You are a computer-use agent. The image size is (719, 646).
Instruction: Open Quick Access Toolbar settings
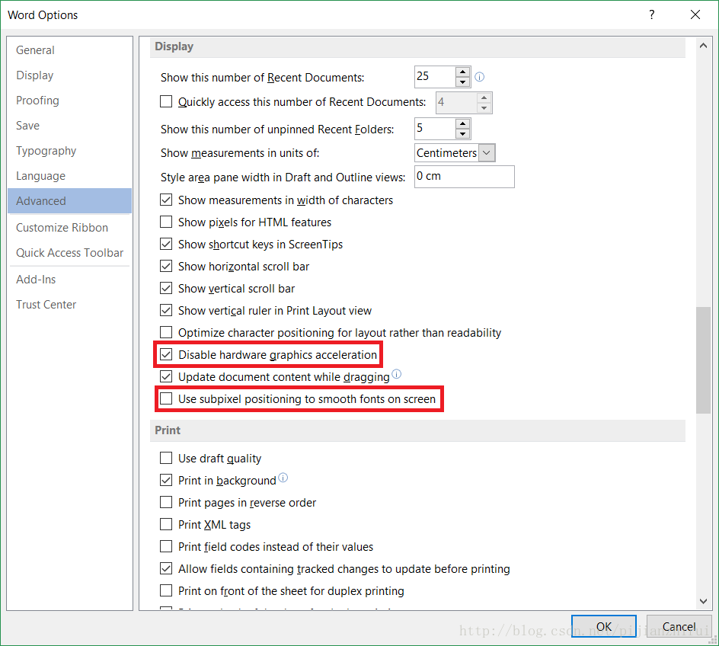click(70, 253)
